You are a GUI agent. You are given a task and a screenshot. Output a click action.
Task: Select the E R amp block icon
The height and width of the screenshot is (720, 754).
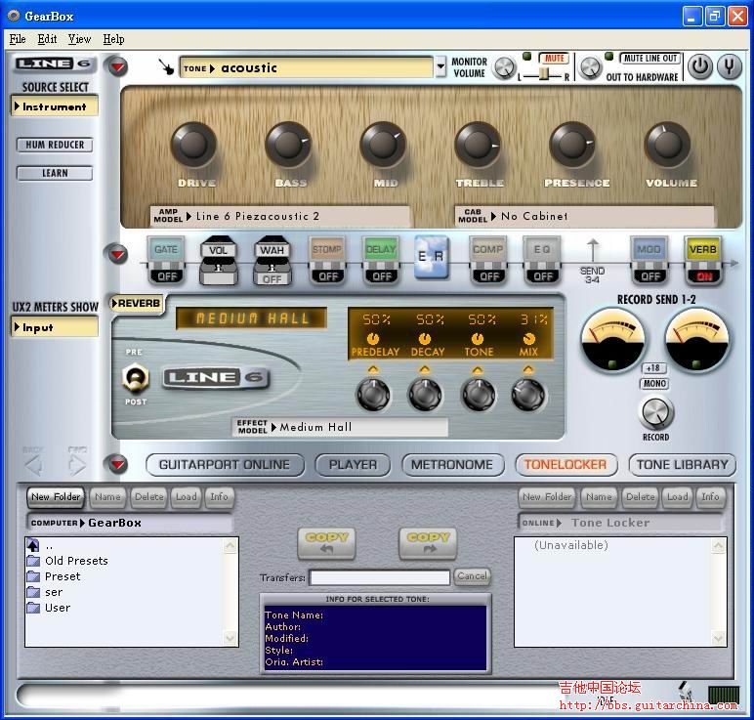click(x=432, y=257)
